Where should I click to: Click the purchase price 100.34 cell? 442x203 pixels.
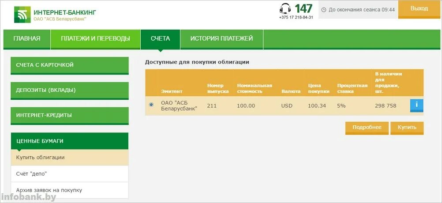tap(317, 106)
